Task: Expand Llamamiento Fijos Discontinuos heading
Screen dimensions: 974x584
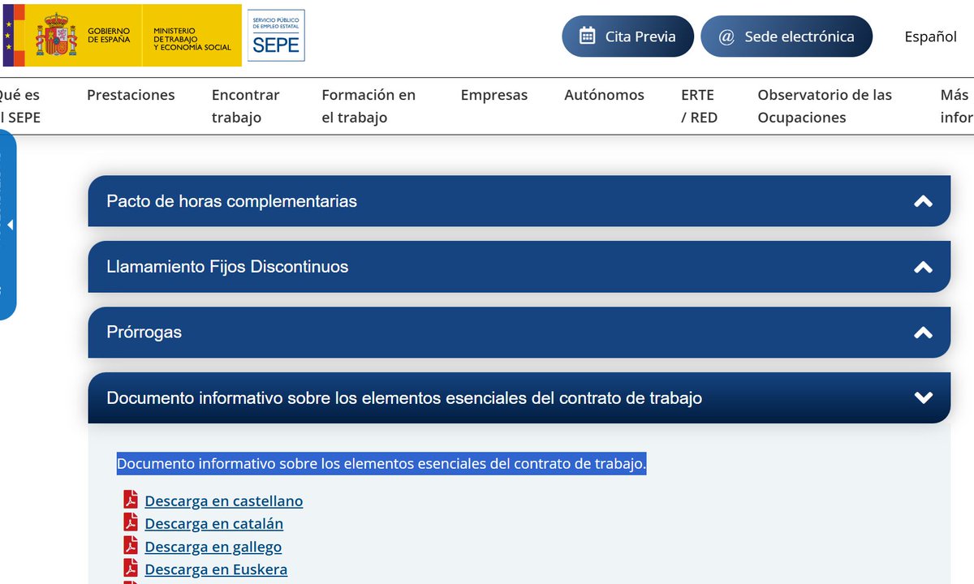Action: click(519, 267)
